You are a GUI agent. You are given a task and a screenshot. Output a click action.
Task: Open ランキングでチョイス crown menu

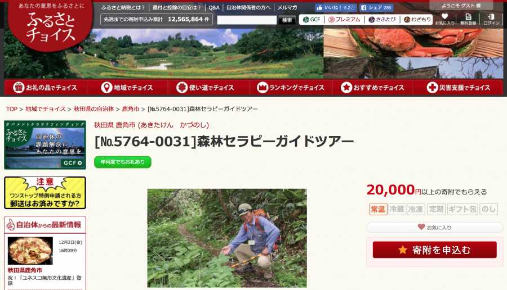[290, 88]
